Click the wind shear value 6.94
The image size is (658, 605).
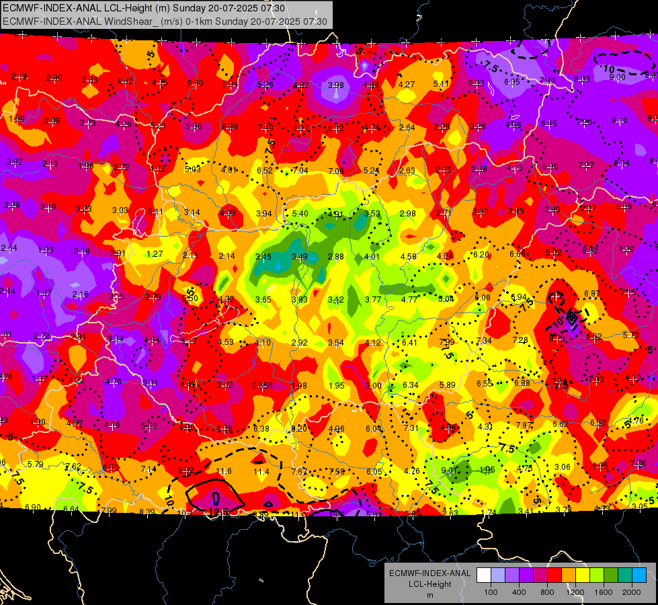coord(519,297)
